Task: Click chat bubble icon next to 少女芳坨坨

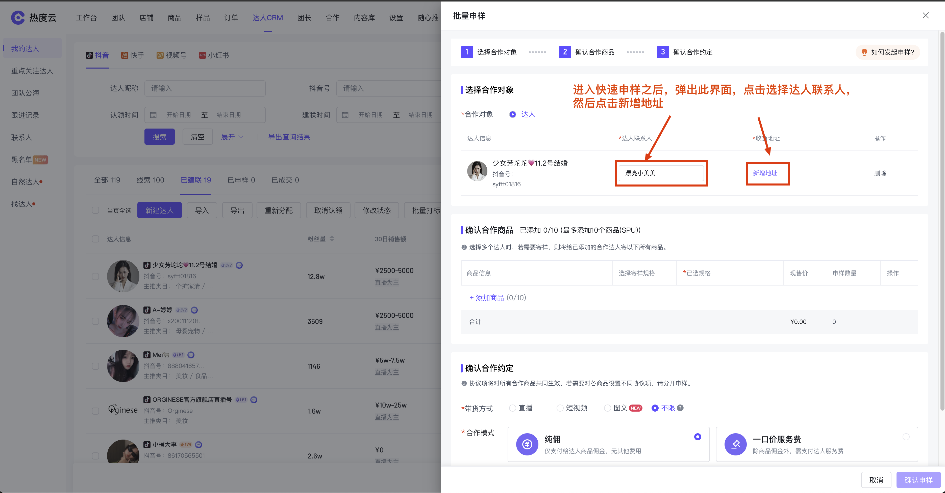Action: coord(239,265)
